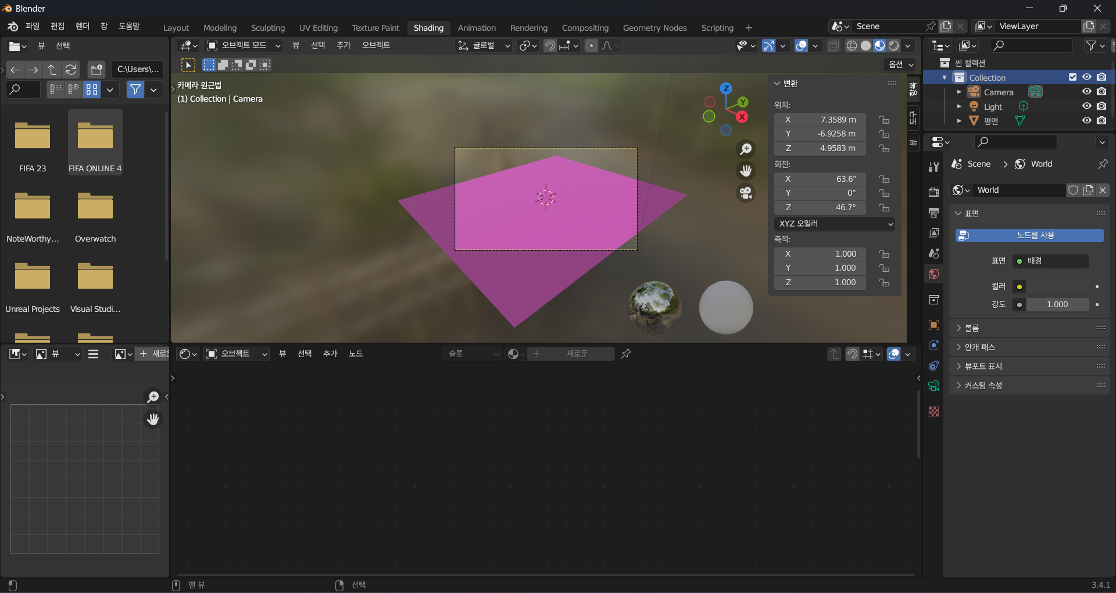Toggle rotation Z lock
Viewport: 1116px width, 593px height.
(884, 207)
